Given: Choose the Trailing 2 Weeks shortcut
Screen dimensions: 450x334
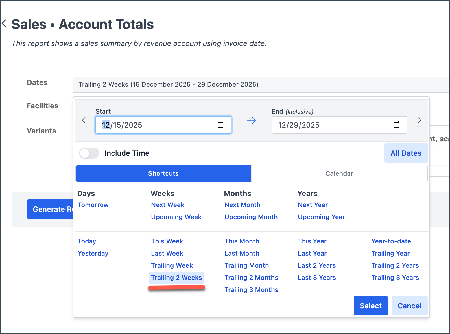Looking at the screenshot, I should (x=176, y=278).
